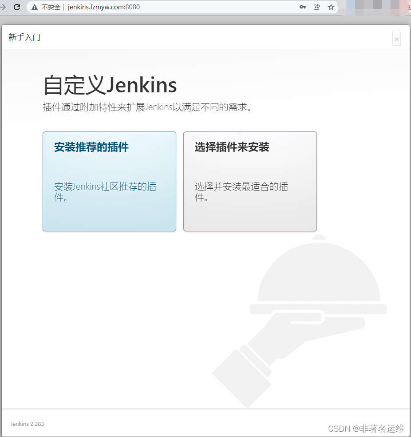This screenshot has height=437, width=411.
Task: Click the subtitle beginning 插件通过附加特性
Action: [x=147, y=107]
